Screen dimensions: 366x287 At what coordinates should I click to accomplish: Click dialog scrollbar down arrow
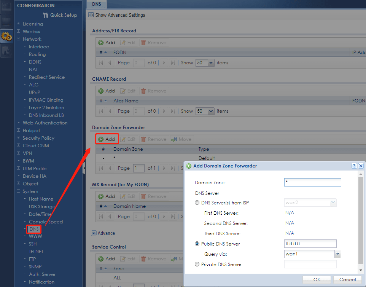point(361,270)
